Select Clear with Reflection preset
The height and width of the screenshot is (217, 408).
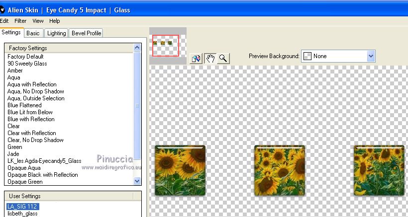pyautogui.click(x=32, y=133)
